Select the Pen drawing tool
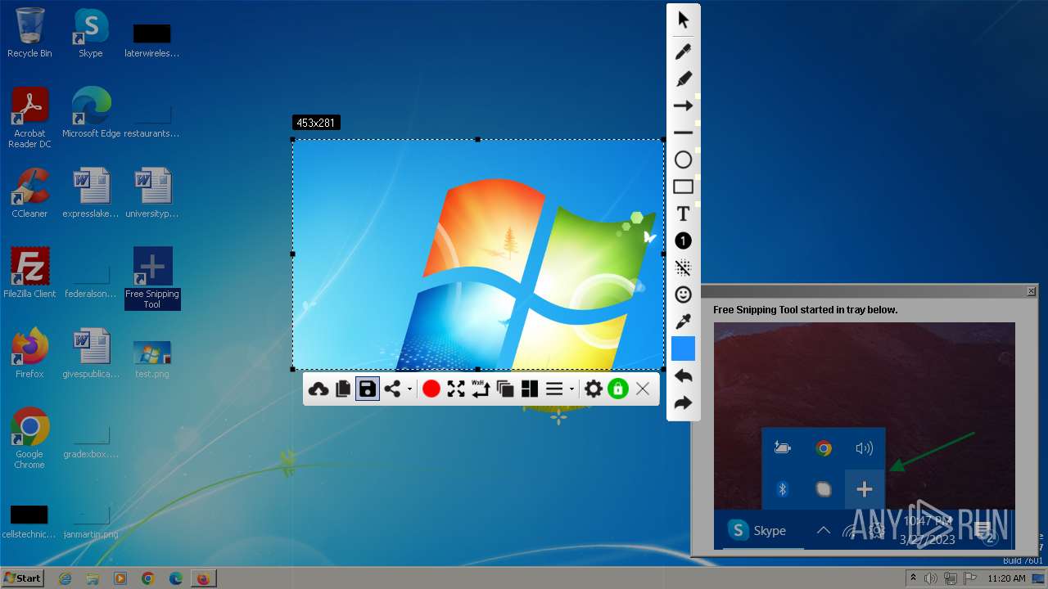 [x=683, y=52]
